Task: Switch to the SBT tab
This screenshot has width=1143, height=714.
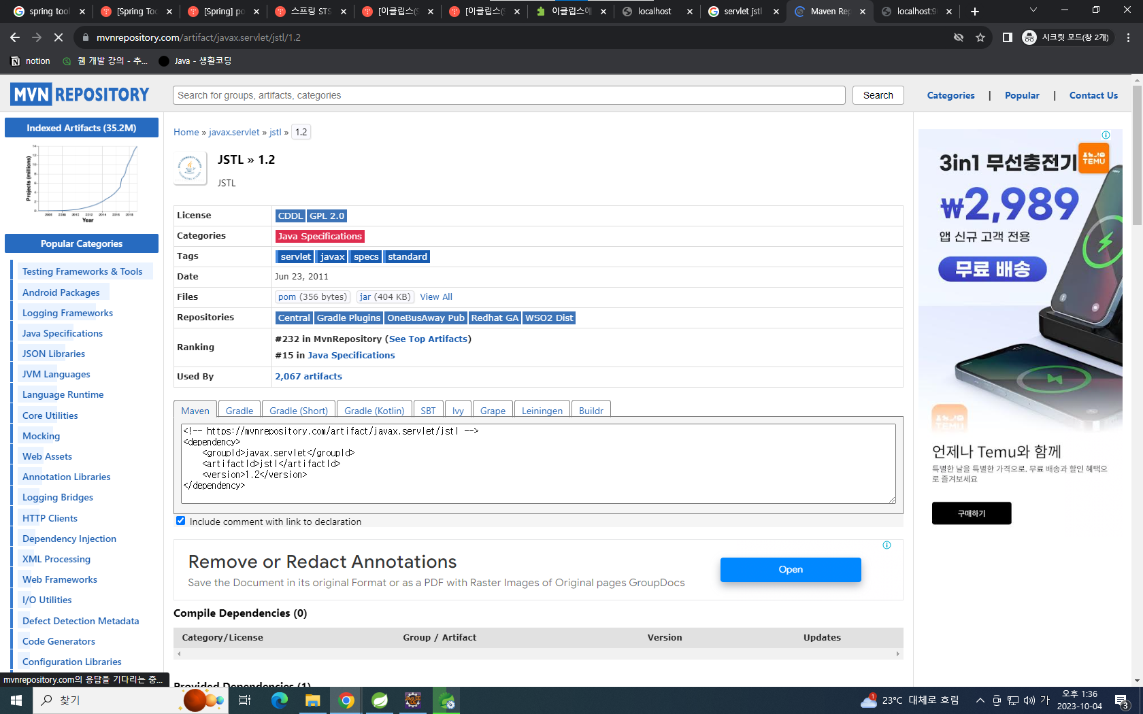Action: (428, 410)
